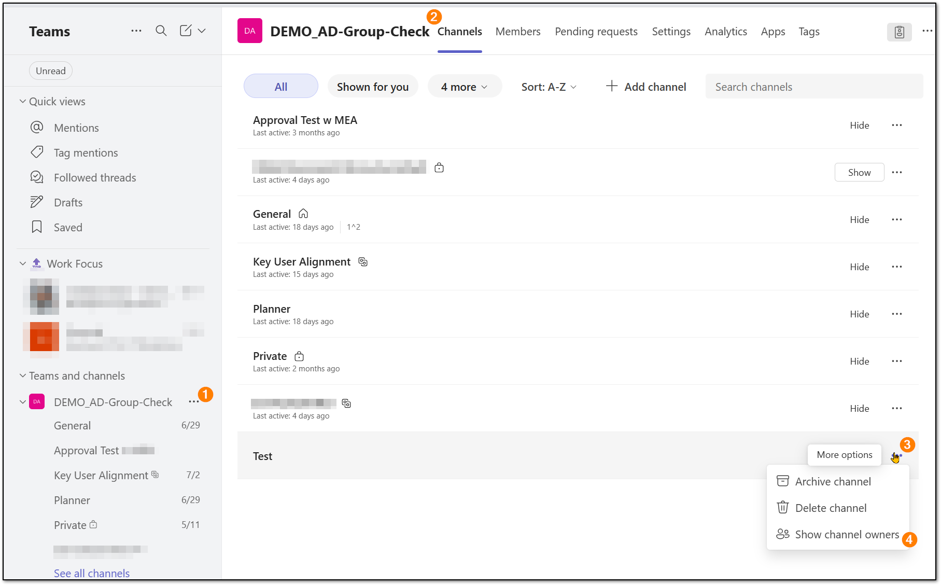Viewport: 941px width, 585px height.
Task: Open more options for Private channel
Action: pyautogui.click(x=897, y=361)
